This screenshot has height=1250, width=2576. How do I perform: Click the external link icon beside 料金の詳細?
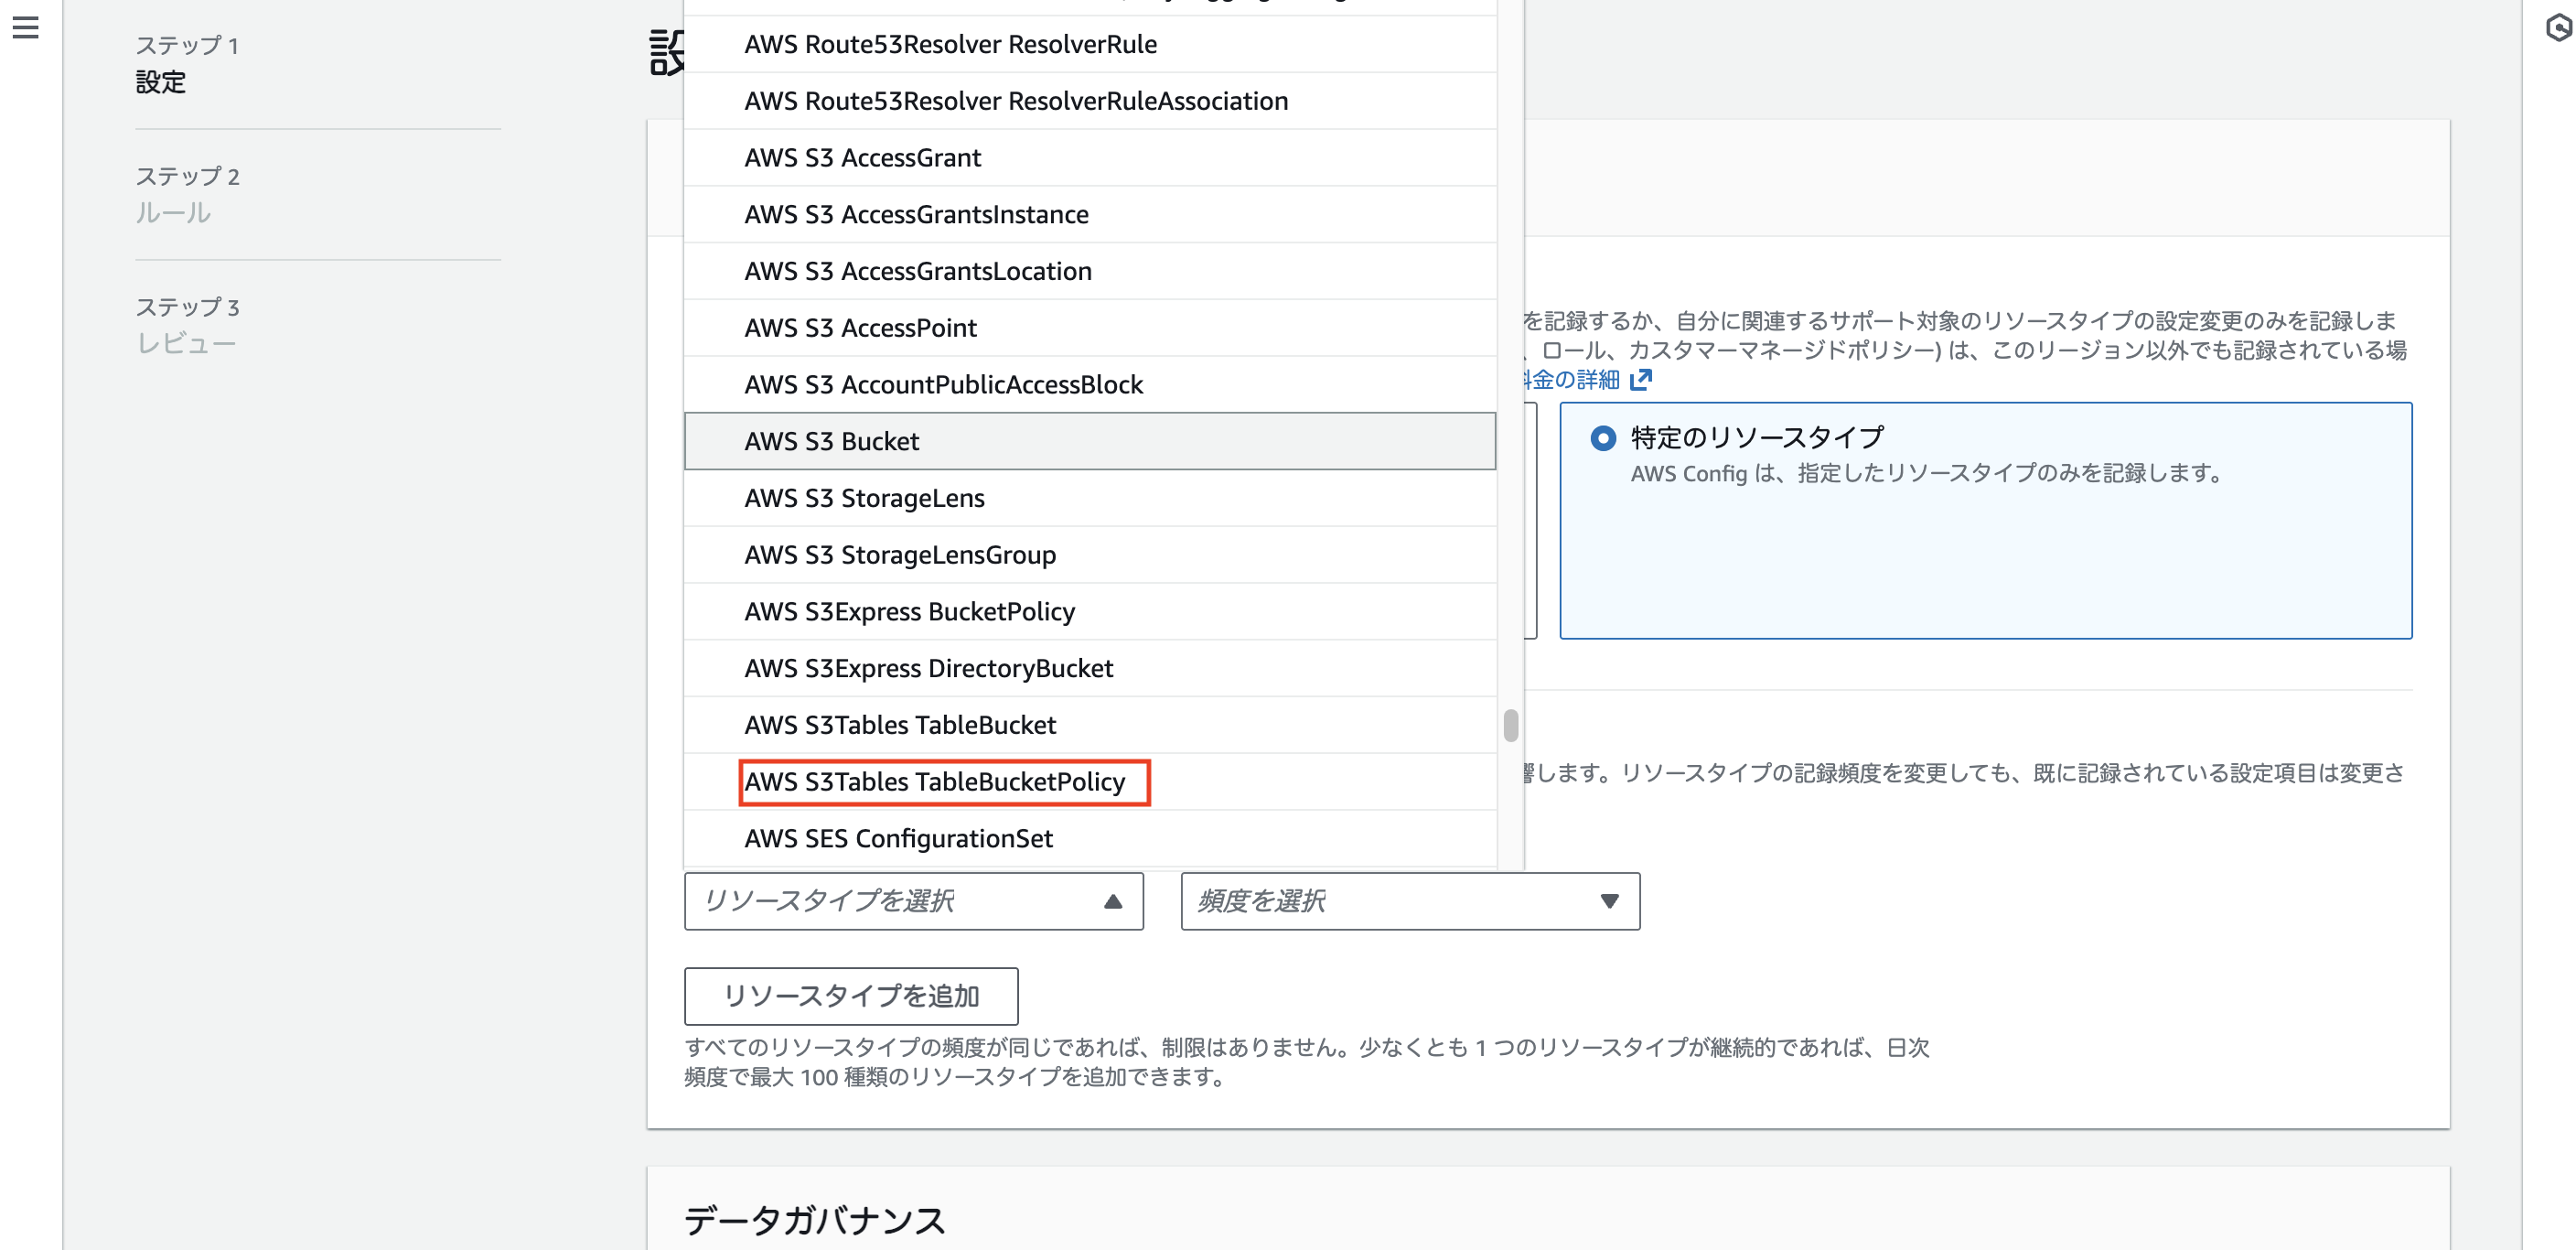click(1643, 379)
